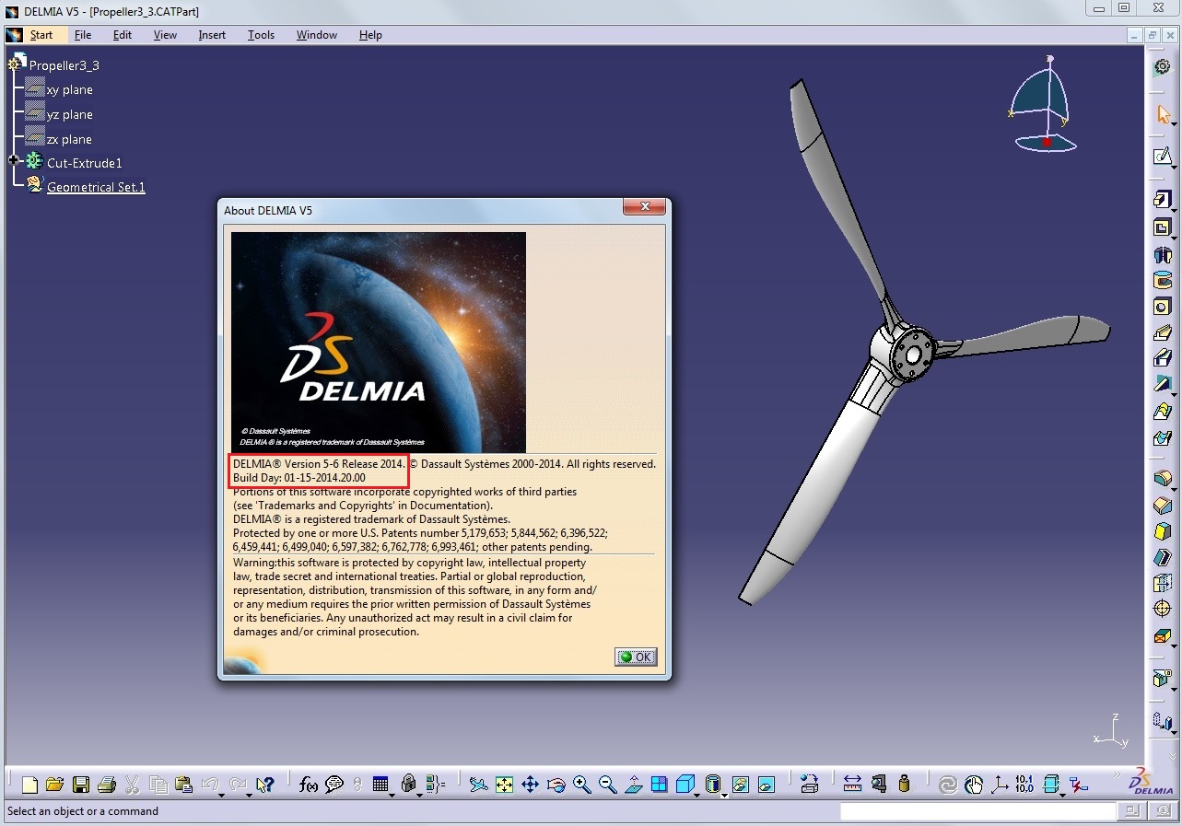Viewport: 1182px width, 826px height.
Task: Click the Fly mode airplane icon
Action: (478, 785)
